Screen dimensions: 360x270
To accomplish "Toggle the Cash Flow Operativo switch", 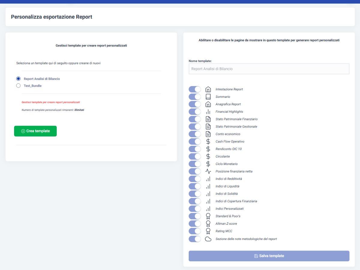I will pyautogui.click(x=195, y=142).
